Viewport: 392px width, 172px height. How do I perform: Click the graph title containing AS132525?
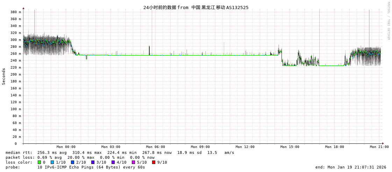(x=196, y=7)
